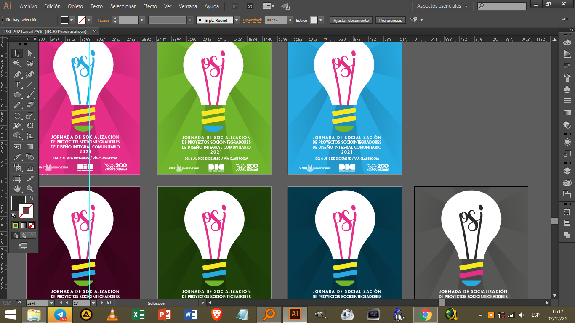
Task: Select the Zoom magnifier tool
Action: 30,189
